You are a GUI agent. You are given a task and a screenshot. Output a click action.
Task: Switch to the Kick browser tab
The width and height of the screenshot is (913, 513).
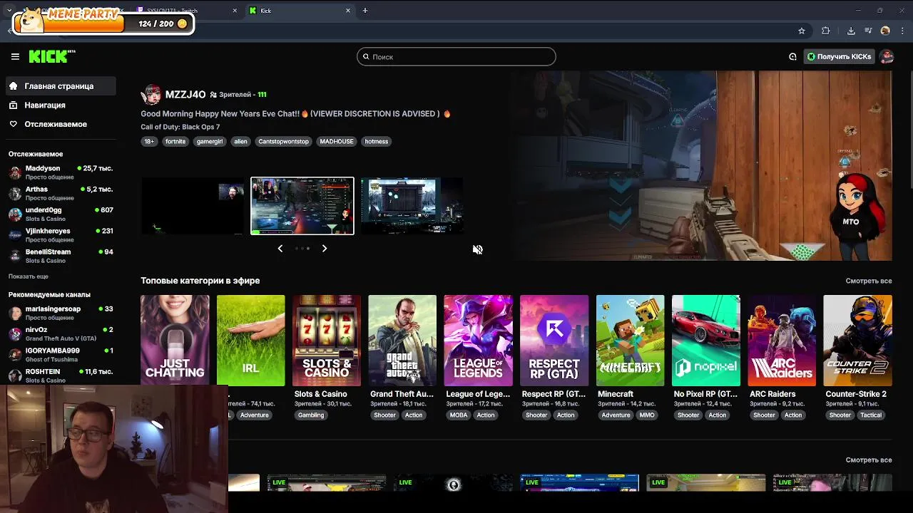(300, 11)
